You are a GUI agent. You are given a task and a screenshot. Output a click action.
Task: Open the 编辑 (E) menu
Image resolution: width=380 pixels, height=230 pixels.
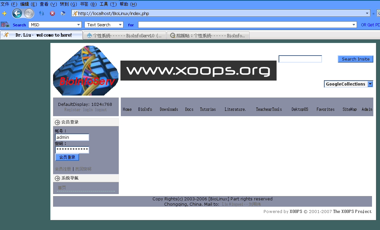point(29,4)
